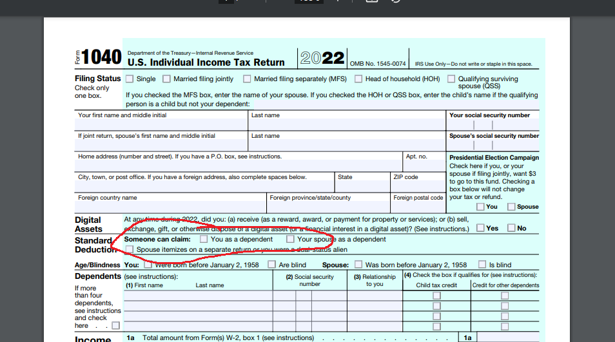615x342 pixels.
Task: Check the 'Are blind' box for You
Action: tap(272, 265)
